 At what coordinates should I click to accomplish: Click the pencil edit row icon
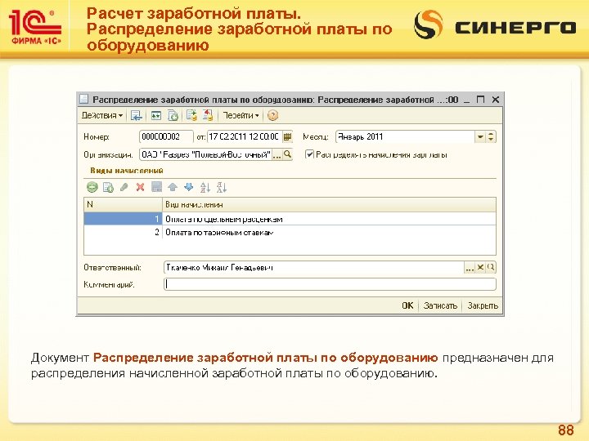tap(124, 187)
